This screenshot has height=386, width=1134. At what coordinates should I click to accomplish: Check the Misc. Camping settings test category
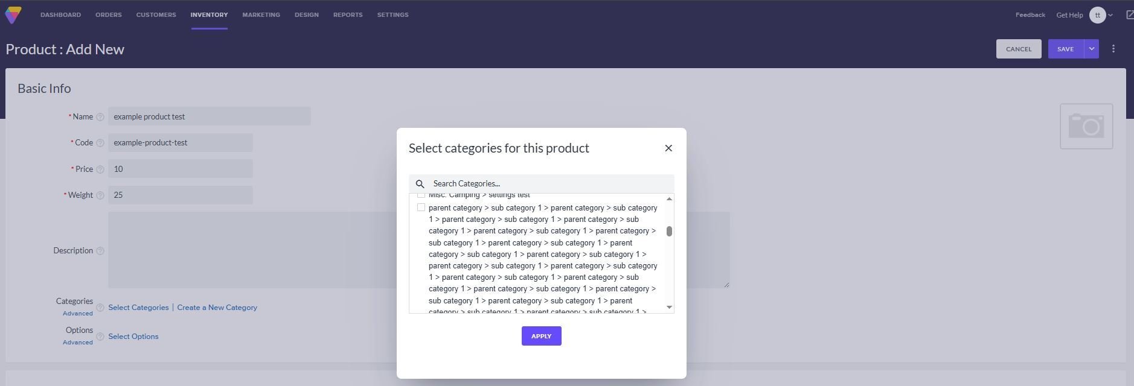click(x=421, y=194)
